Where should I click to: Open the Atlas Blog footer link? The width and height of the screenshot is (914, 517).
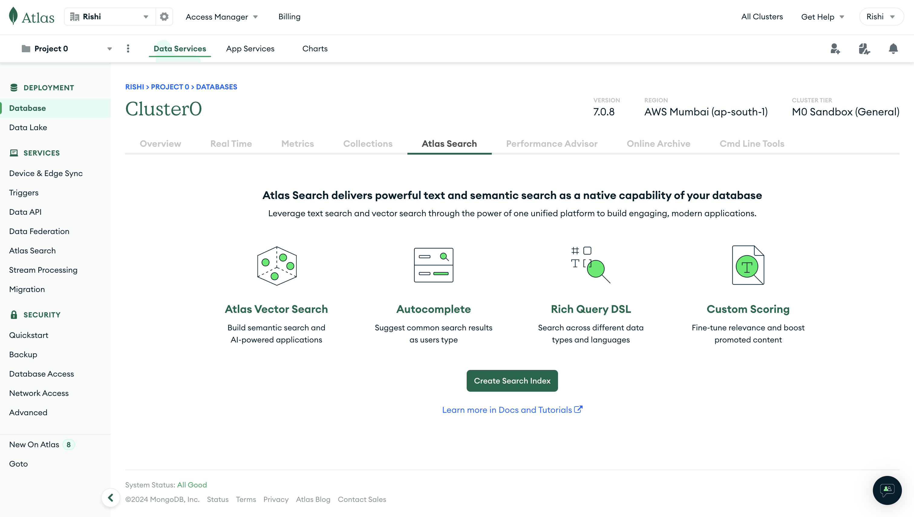313,499
